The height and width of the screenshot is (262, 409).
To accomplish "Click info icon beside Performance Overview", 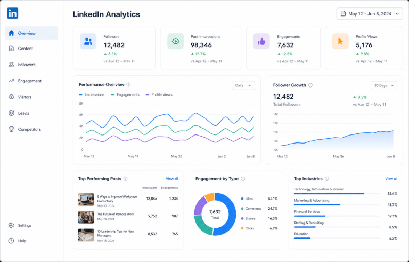I will click(128, 84).
